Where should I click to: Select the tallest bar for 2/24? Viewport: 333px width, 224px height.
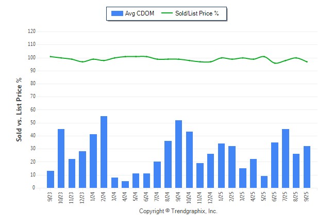point(104,152)
